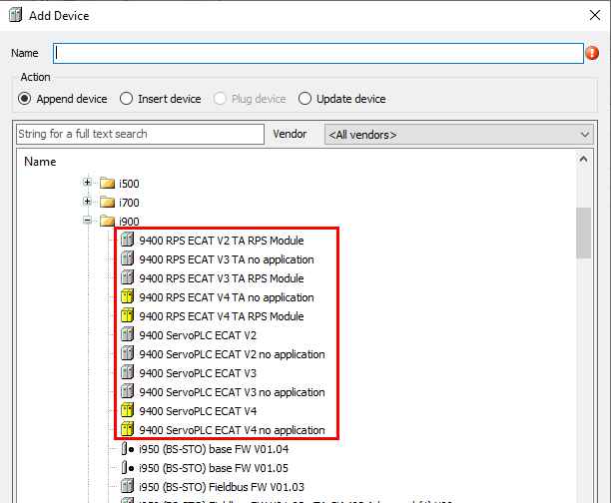Click the i950 (BS-STO) base FW V01.04 icon
The height and width of the screenshot is (503, 611).
[x=127, y=449]
